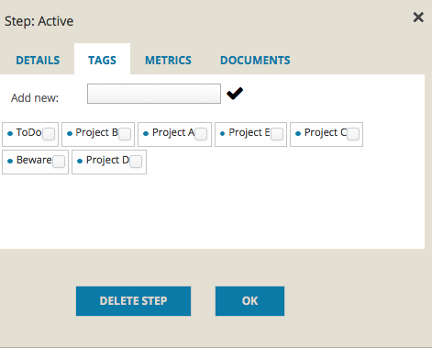
Task: Switch to the Details tab
Action: tap(38, 61)
